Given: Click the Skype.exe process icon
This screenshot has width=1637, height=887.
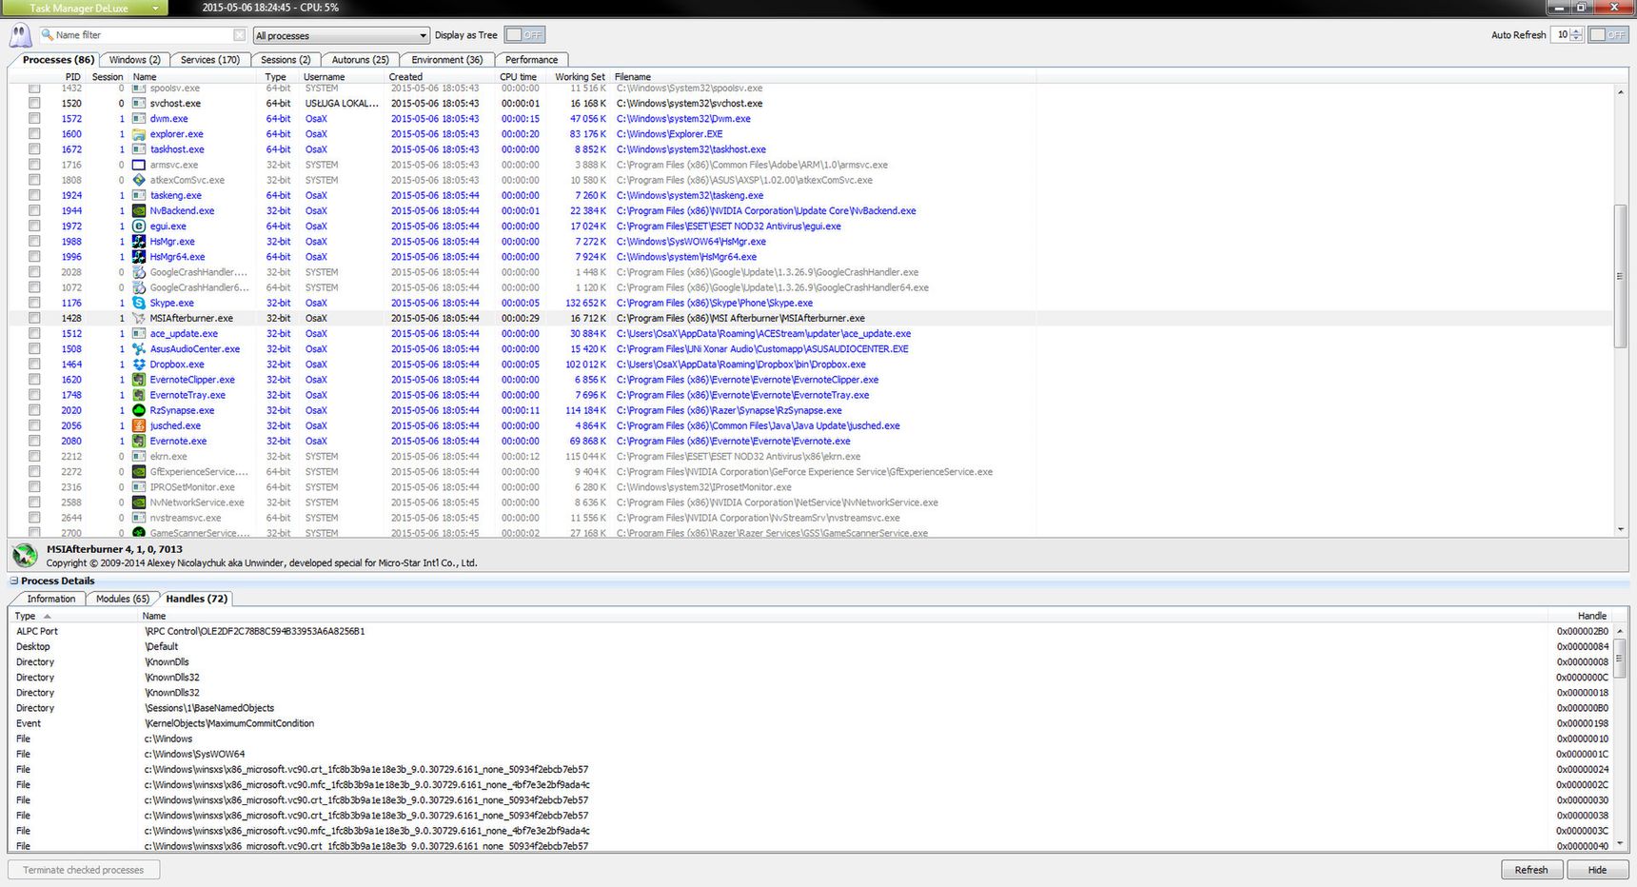Looking at the screenshot, I should click(139, 303).
